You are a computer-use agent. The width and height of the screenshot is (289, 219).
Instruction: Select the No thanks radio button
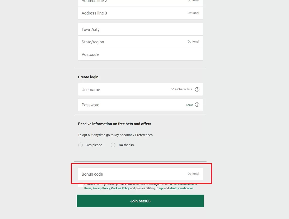pos(113,145)
